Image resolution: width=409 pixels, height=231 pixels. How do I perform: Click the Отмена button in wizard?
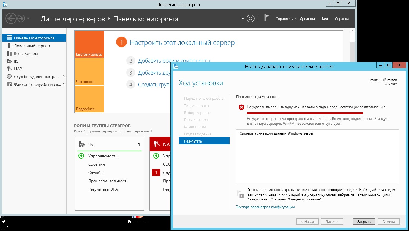pos(389,221)
